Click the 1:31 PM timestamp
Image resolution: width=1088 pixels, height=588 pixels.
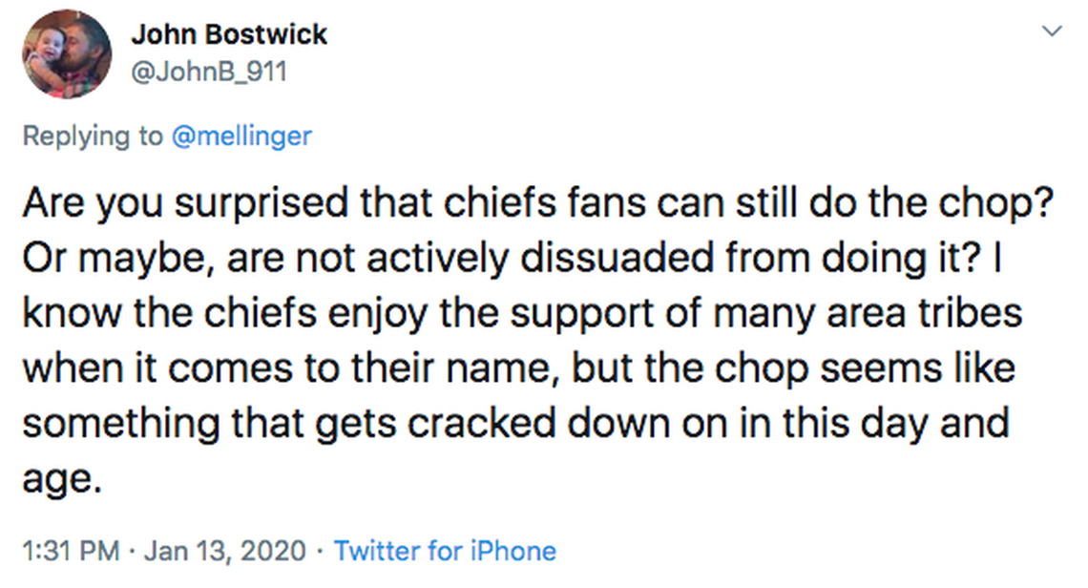(72, 551)
